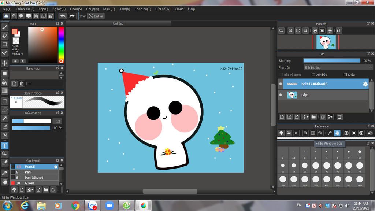Select the Bucket fill tool

4,82
